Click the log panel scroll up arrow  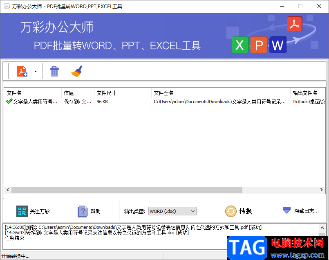click(x=322, y=228)
